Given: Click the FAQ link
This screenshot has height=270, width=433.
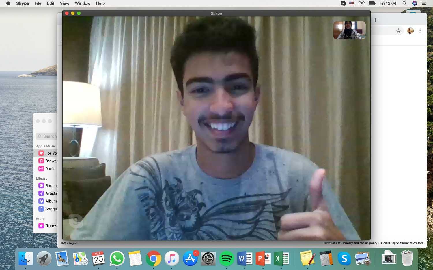Looking at the screenshot, I should [x=63, y=243].
